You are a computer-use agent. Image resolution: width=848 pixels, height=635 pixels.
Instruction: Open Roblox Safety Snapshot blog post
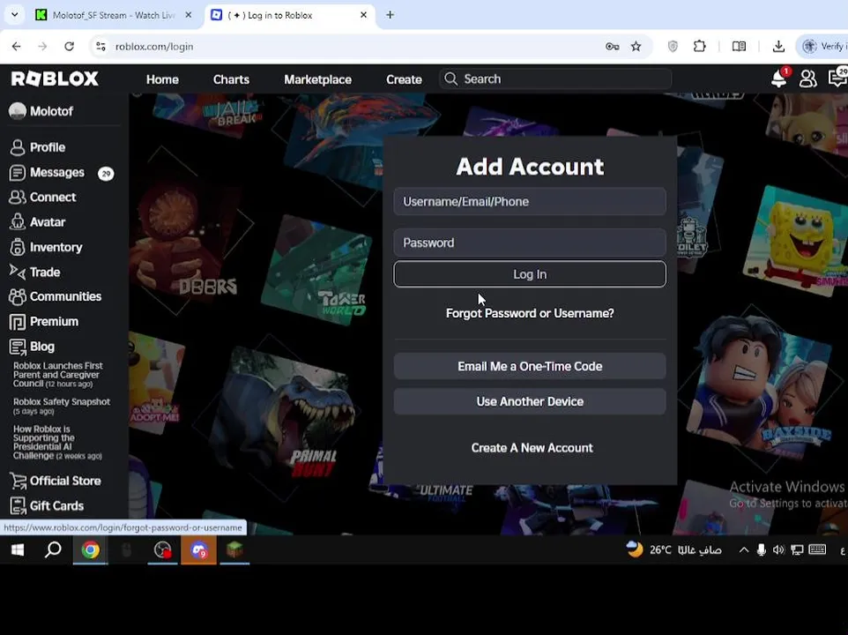pyautogui.click(x=62, y=407)
